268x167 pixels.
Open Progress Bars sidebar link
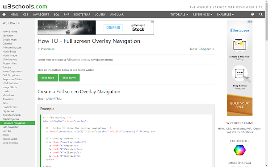9,63
